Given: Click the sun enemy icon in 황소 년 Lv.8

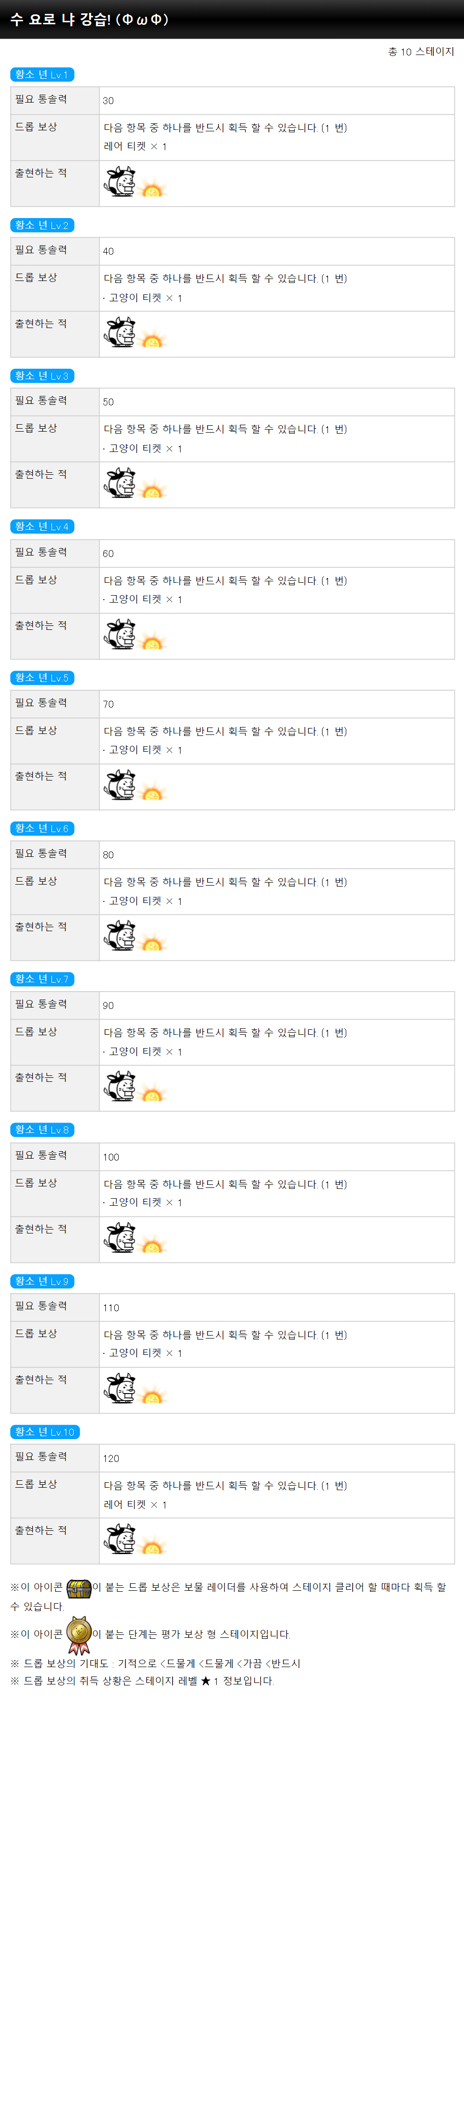Looking at the screenshot, I should pos(152,1244).
